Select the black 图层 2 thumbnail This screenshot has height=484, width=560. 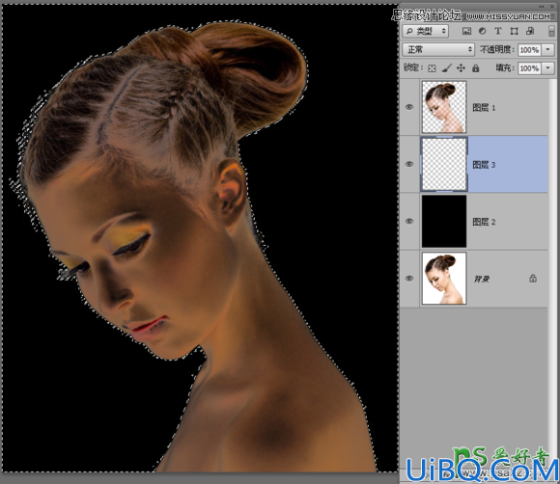[444, 221]
